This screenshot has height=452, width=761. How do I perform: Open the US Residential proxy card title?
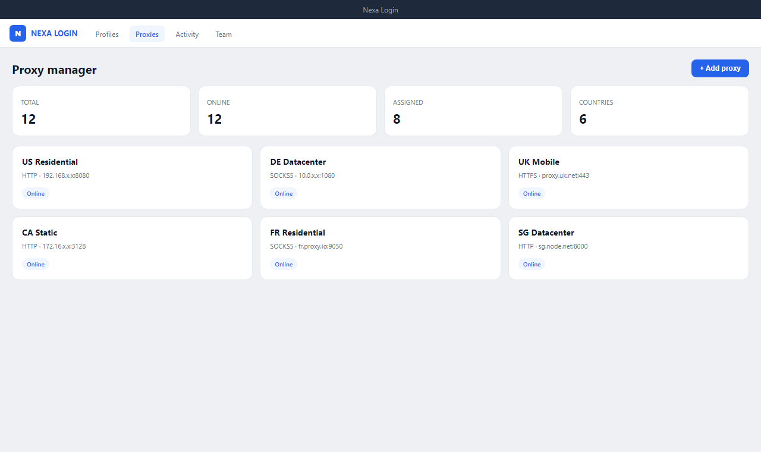[50, 162]
